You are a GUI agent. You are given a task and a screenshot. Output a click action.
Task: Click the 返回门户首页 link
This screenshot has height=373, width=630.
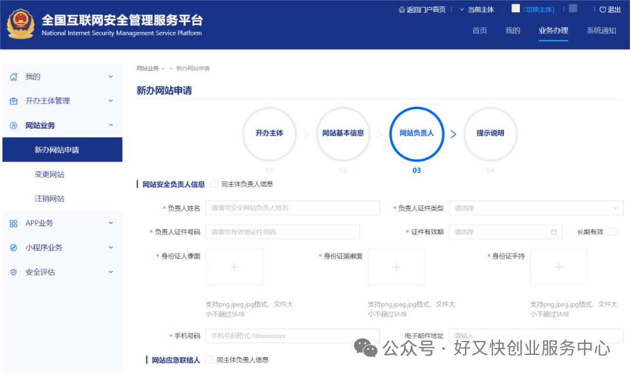(x=426, y=9)
